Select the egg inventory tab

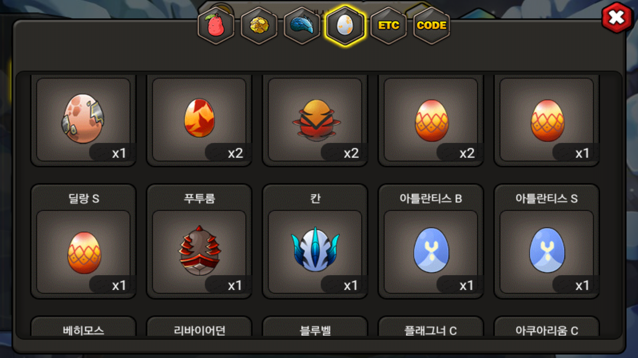345,26
